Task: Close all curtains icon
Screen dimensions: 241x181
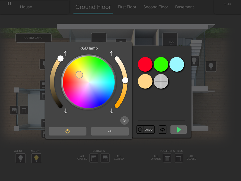Action: point(105,158)
